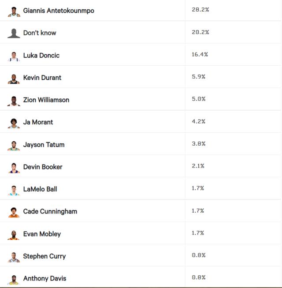Select the Giannis Antetokounmpo name
The image size is (282, 288).
coord(59,11)
